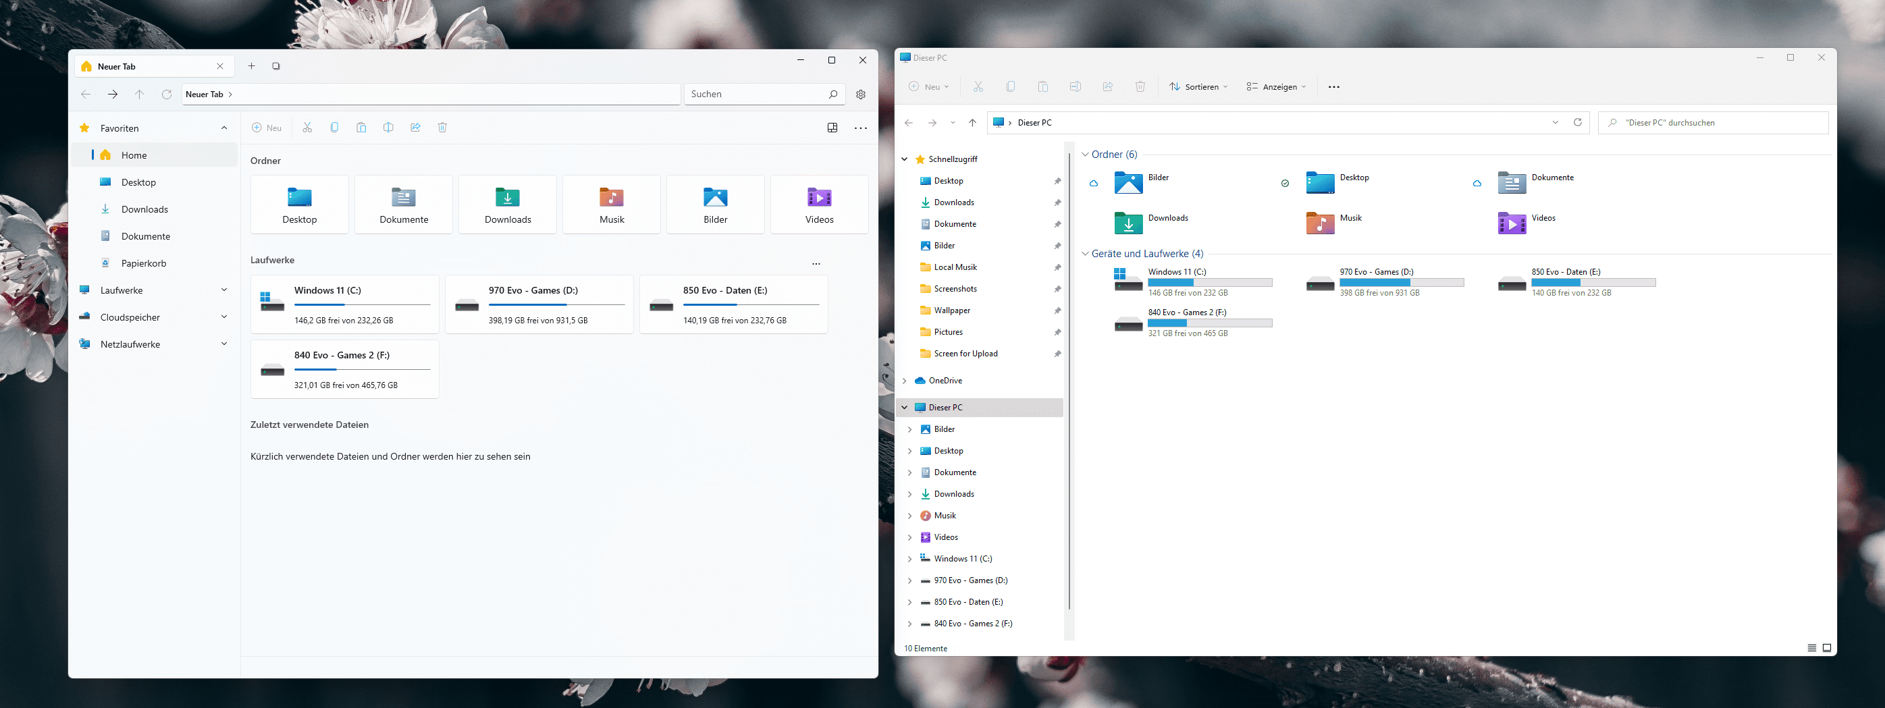
Task: Click the share icon in Dieser PC toolbar
Action: [x=1108, y=86]
